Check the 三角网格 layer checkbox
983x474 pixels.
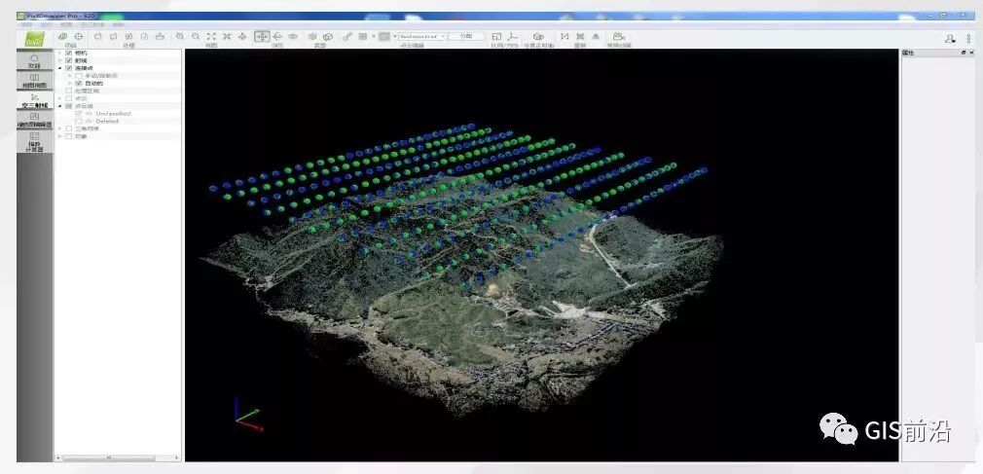(x=69, y=128)
